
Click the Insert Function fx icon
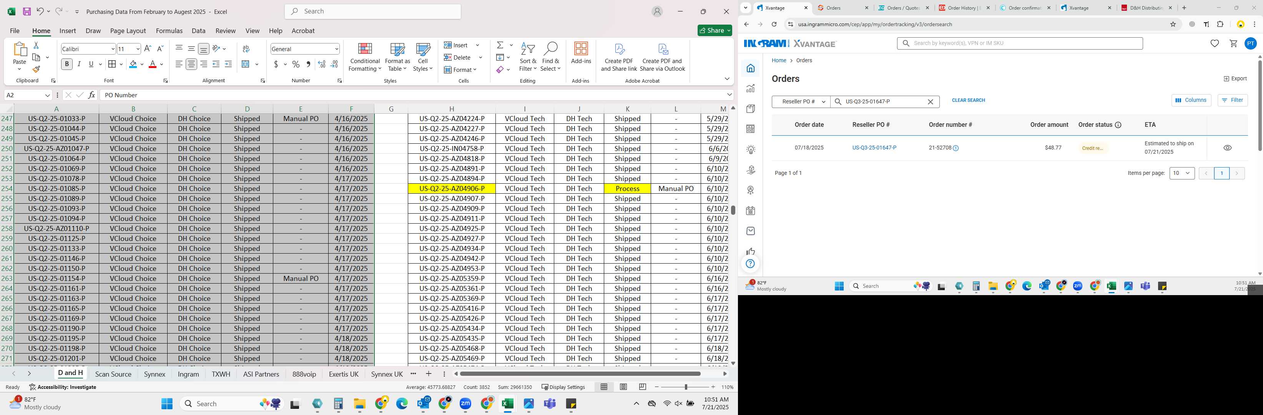click(92, 95)
